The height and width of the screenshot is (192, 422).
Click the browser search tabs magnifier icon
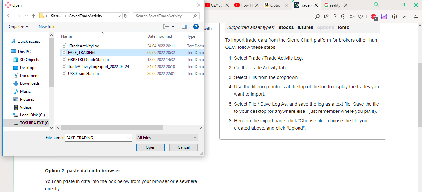click(376, 5)
